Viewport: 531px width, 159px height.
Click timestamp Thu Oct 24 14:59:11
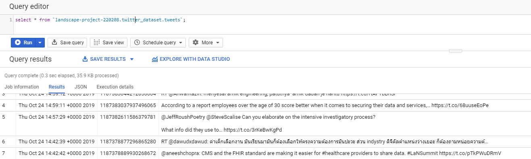click(x=56, y=105)
